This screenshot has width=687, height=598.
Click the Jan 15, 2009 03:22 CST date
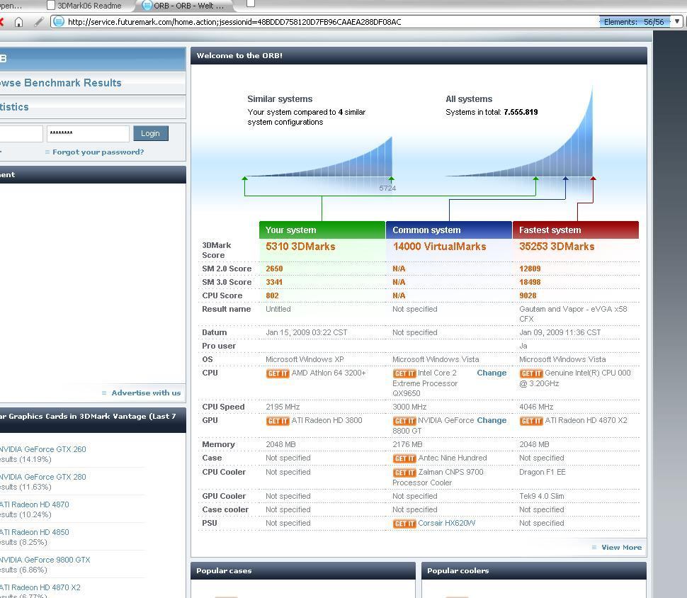click(306, 333)
